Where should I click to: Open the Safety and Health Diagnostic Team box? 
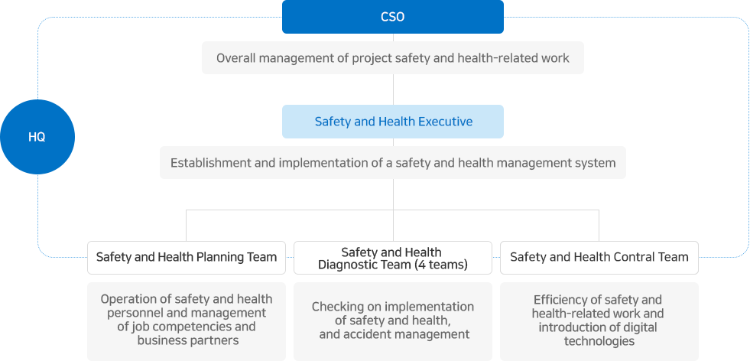pos(392,258)
